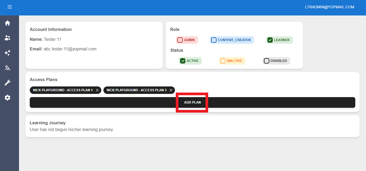This screenshot has height=171, width=366.
Task: Check the DISABLED status checkbox
Action: (267, 61)
